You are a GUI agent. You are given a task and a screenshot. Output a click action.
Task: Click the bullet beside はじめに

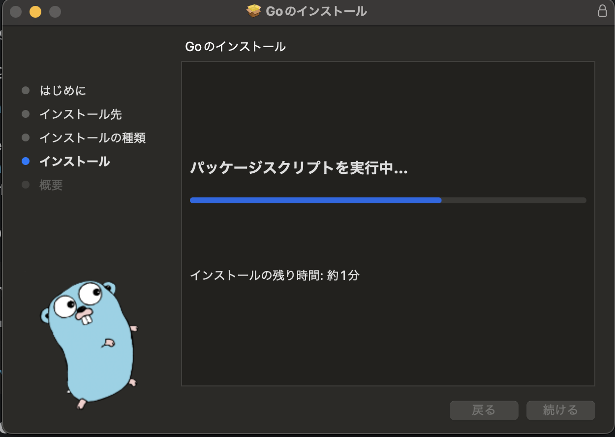(x=25, y=90)
